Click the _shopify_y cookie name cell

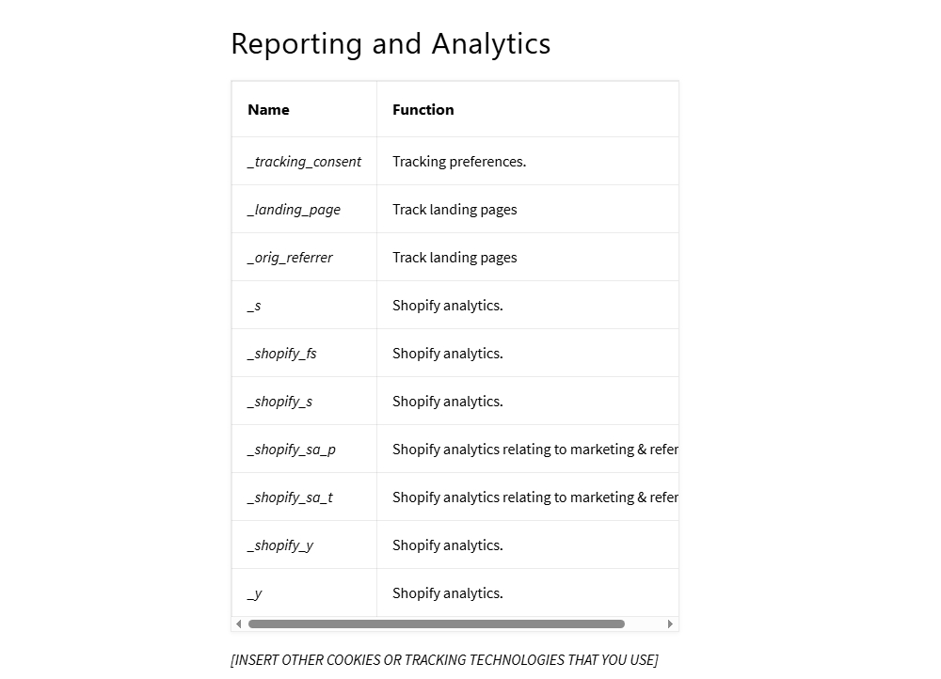[280, 545]
